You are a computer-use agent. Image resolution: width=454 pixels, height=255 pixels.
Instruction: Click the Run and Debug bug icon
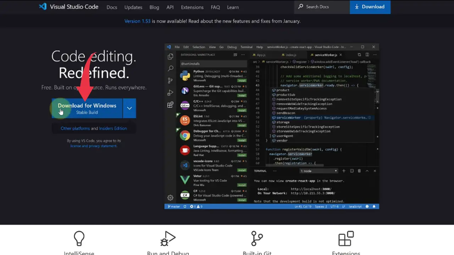(168, 238)
